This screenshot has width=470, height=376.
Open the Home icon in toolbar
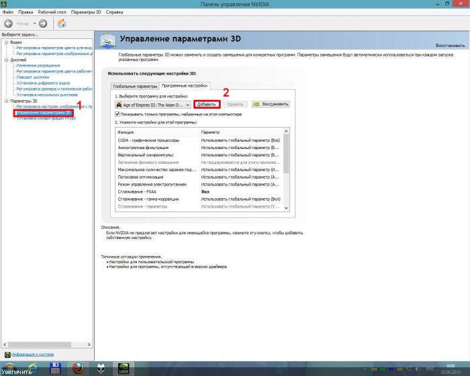(62, 23)
